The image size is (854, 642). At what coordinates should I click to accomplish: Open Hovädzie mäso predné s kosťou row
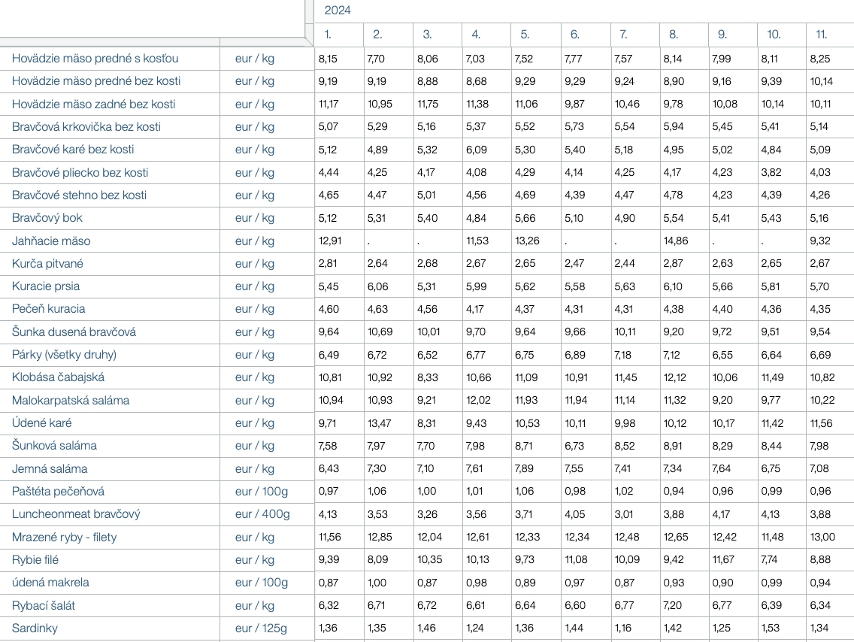[95, 59]
